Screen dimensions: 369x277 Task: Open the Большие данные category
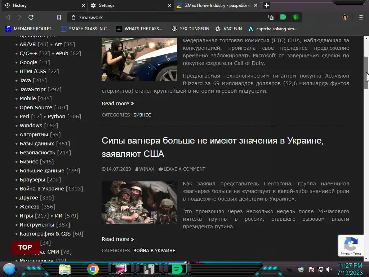coord(42,171)
